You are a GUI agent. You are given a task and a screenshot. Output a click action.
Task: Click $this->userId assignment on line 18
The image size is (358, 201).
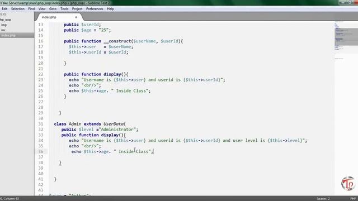(85, 52)
